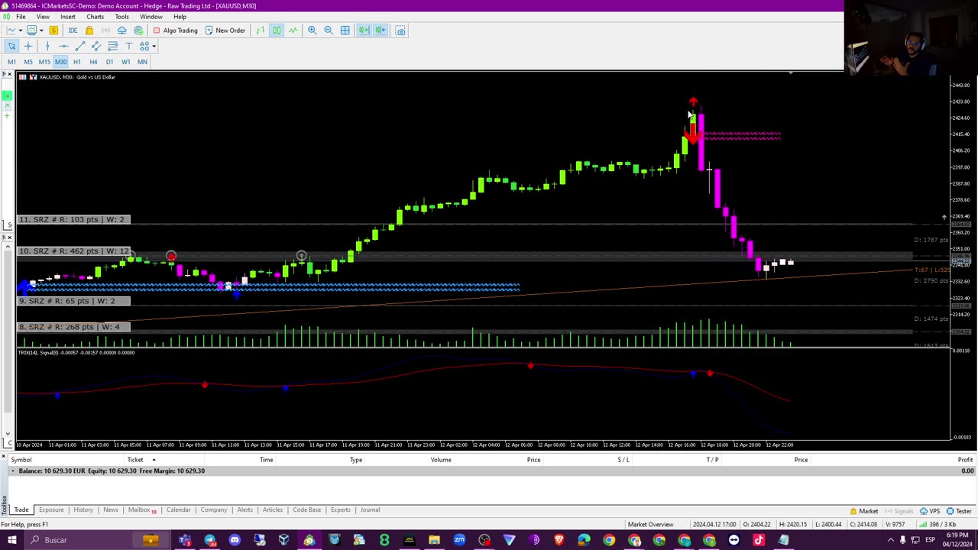This screenshot has width=978, height=550.
Task: Click the yellow dollar Market Watch icon
Action: point(53,31)
